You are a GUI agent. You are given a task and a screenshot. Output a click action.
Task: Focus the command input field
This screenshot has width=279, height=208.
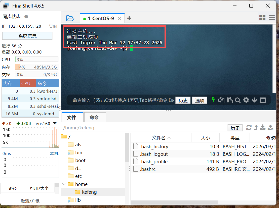point(123,100)
